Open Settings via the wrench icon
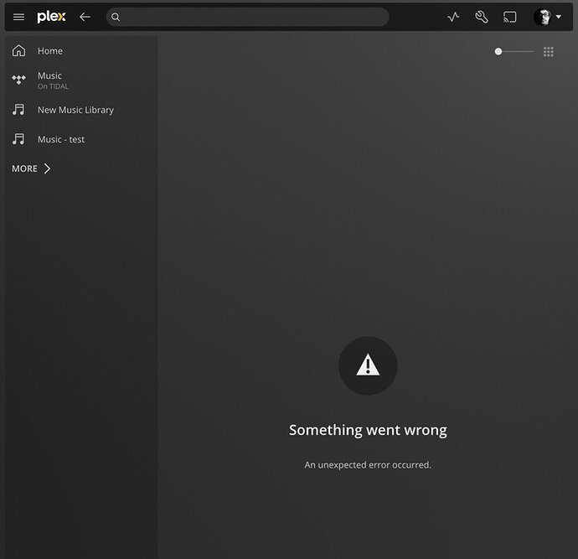578x559 pixels. (x=482, y=17)
